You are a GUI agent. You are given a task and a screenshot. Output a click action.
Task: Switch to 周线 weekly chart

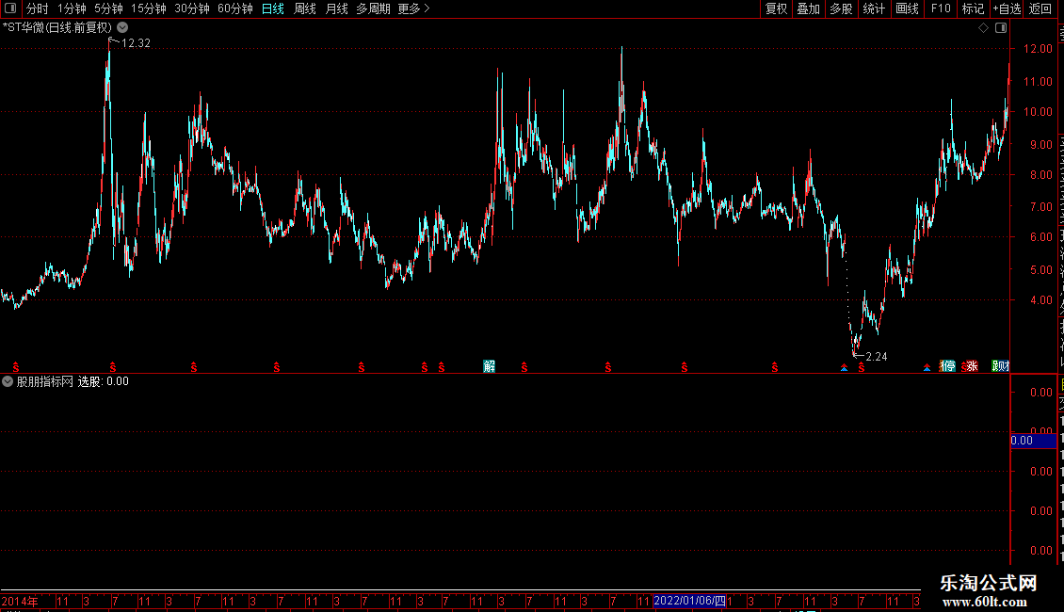(305, 8)
